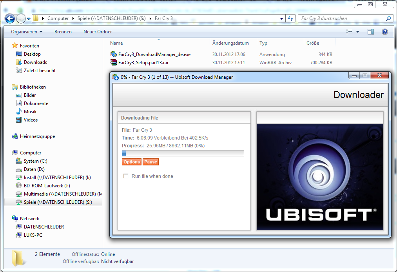Pause the Far Cry 3 download
This screenshot has height=272, width=397.
150,162
